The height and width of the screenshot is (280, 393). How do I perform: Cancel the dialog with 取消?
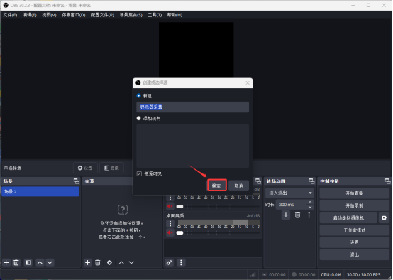pos(238,185)
